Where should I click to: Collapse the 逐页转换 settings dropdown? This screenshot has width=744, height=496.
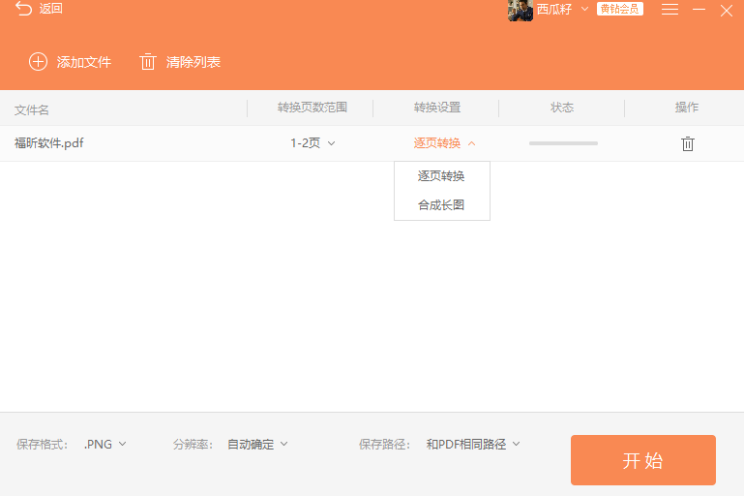point(444,143)
